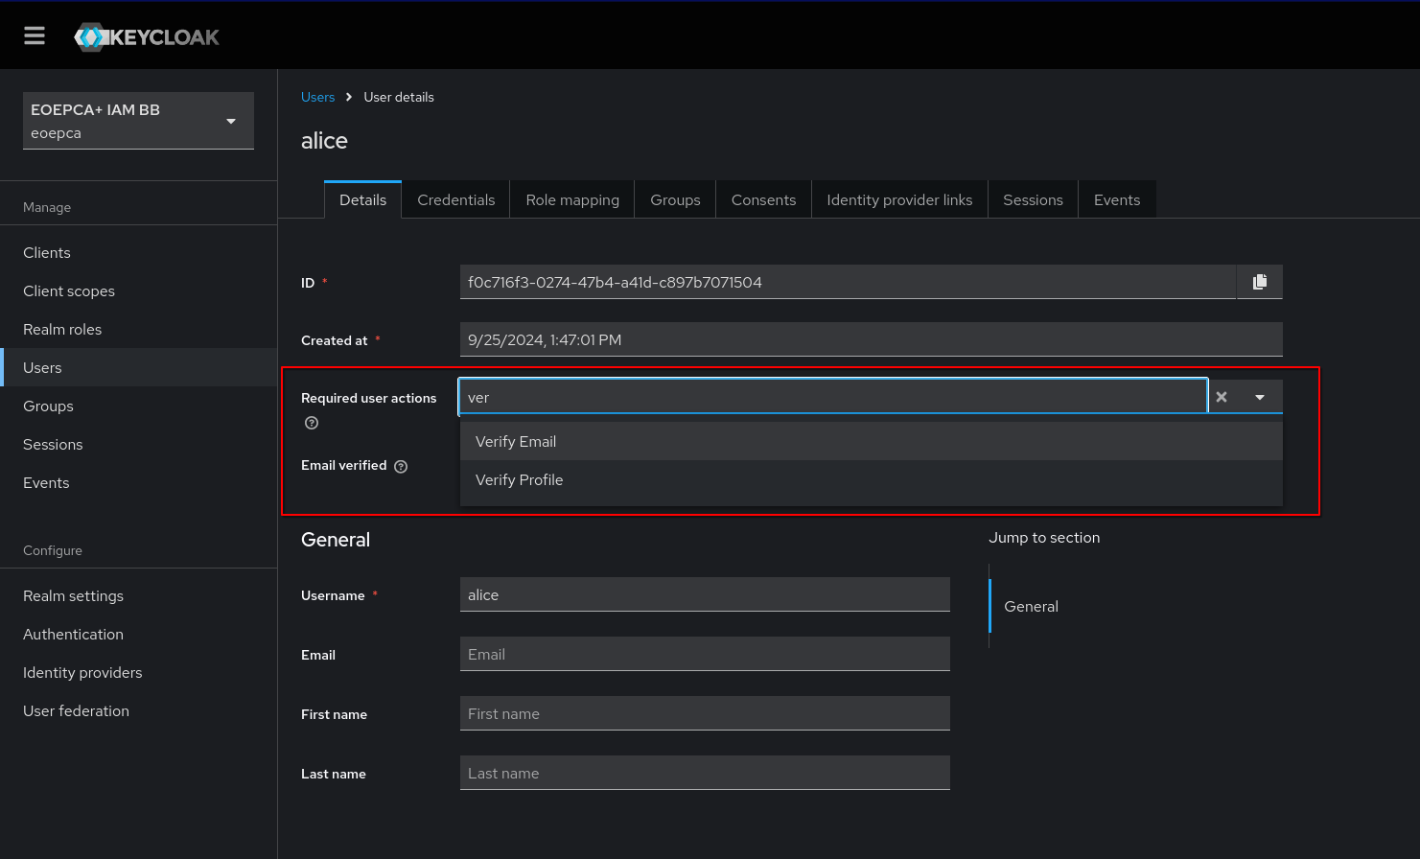Screen dimensions: 1420x859
Task: Click the 'alice' page heading
Action: pyautogui.click(x=324, y=141)
